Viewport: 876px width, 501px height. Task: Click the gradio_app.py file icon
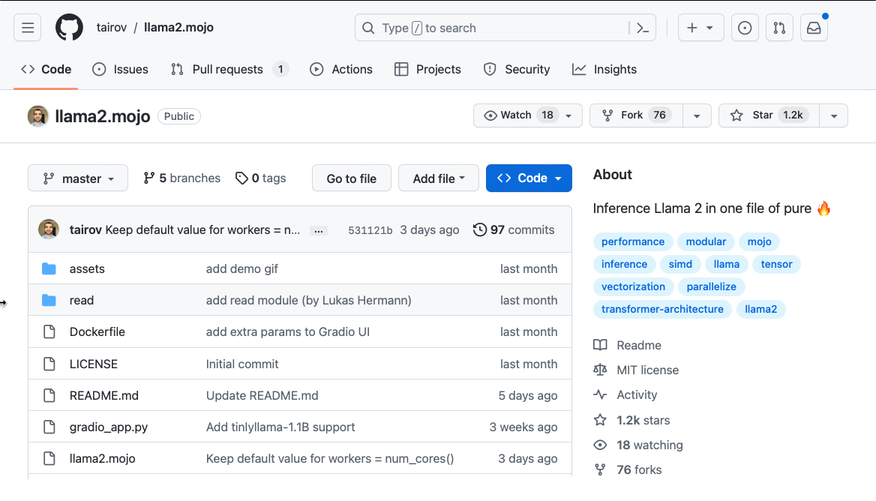(x=49, y=427)
